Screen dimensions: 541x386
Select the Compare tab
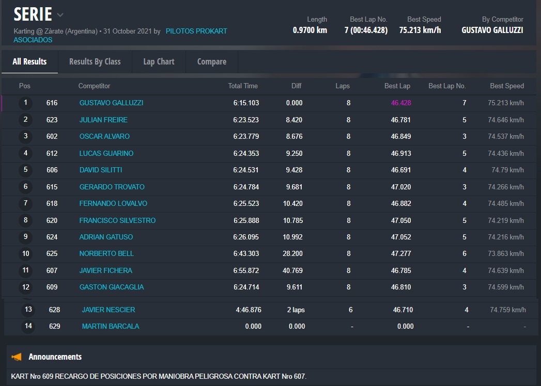(x=211, y=61)
